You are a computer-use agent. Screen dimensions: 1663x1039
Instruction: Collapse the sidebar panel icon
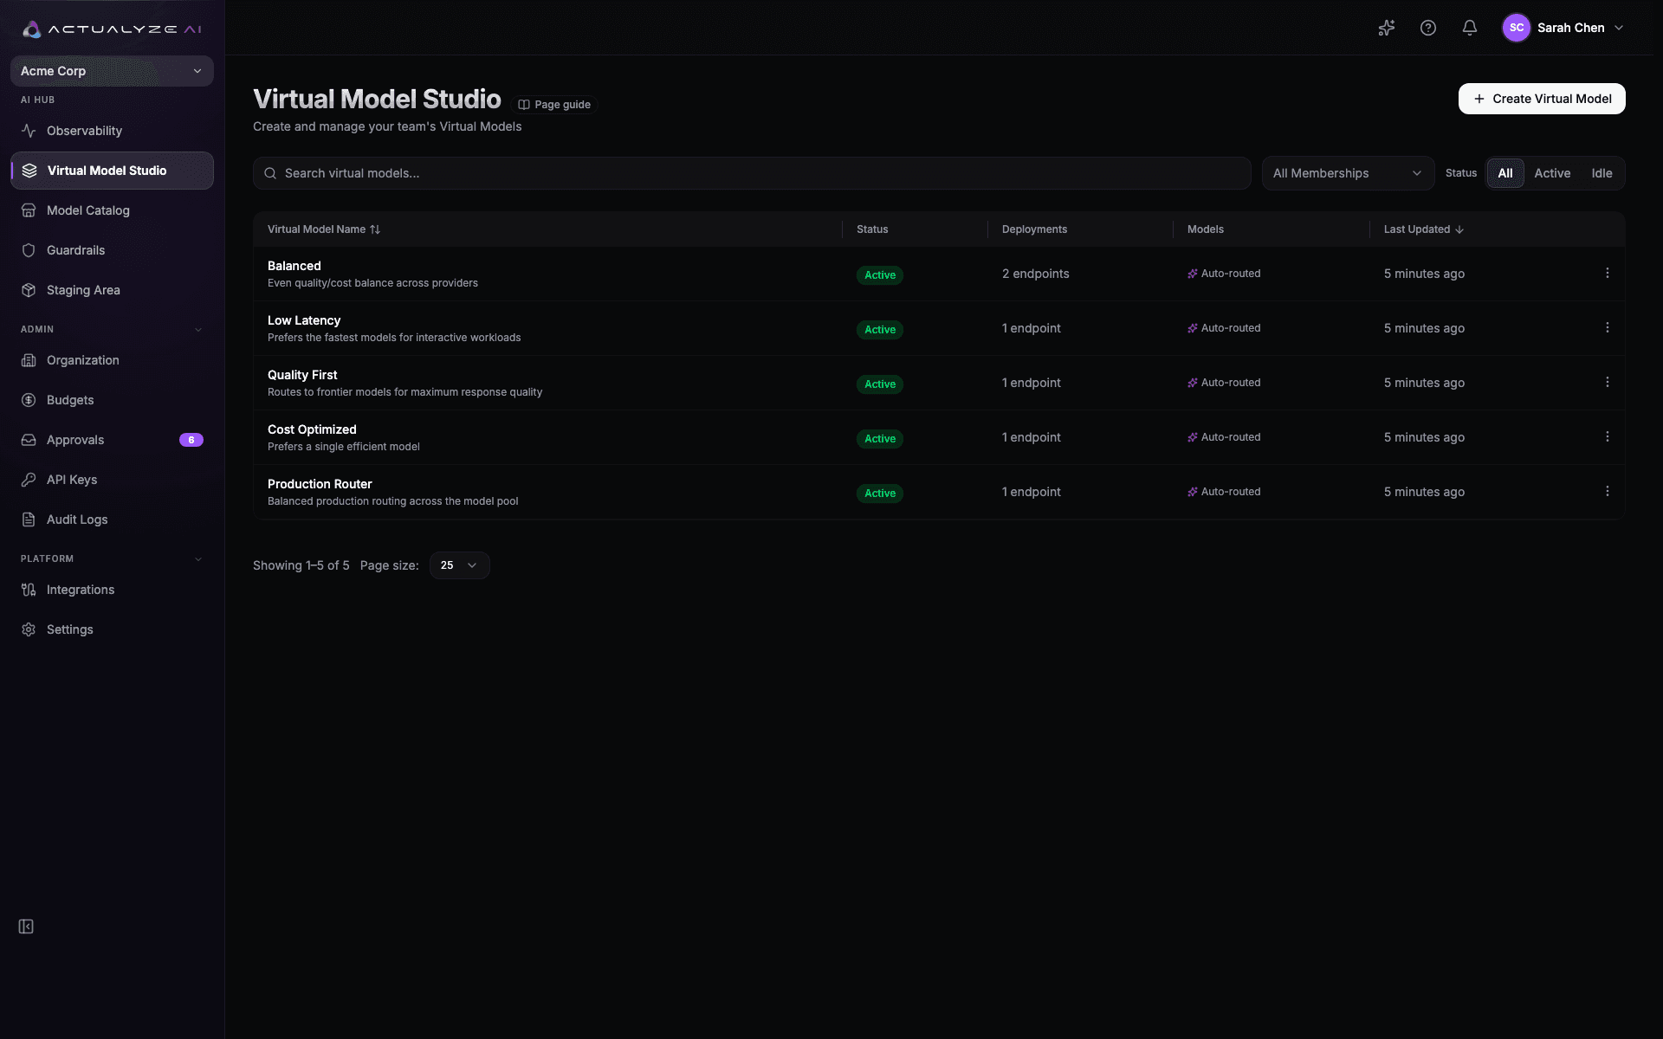click(26, 926)
